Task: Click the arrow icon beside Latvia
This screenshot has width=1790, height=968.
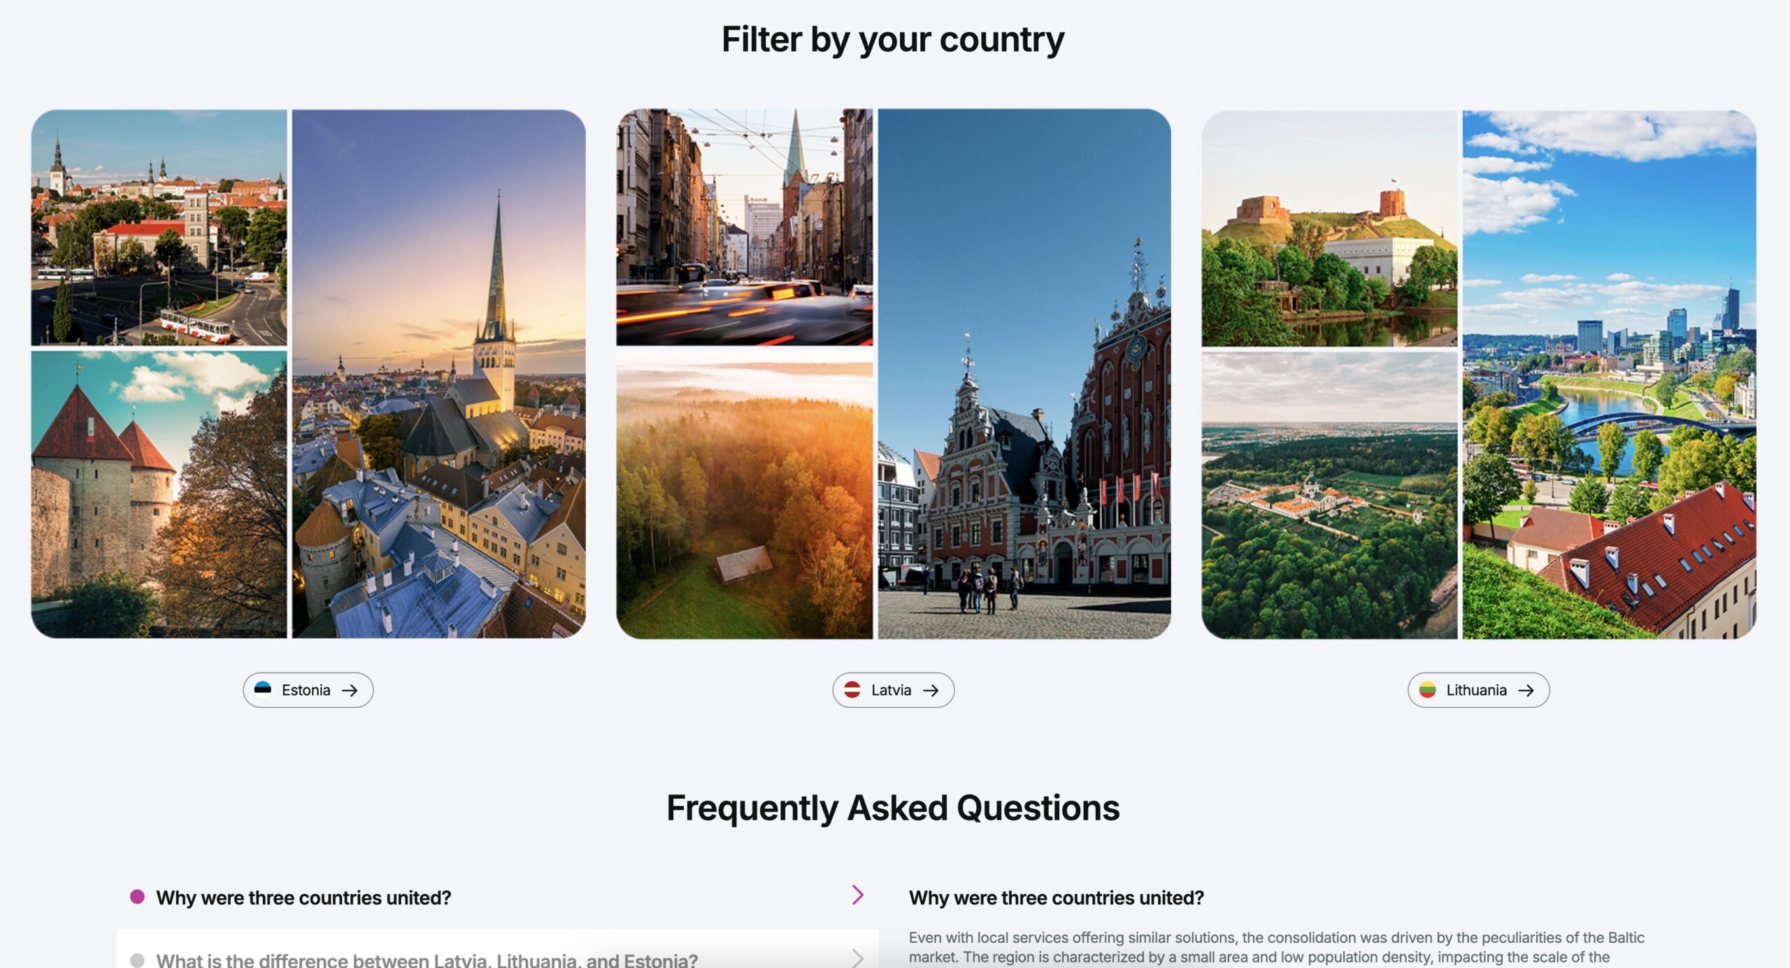Action: pyautogui.click(x=931, y=690)
